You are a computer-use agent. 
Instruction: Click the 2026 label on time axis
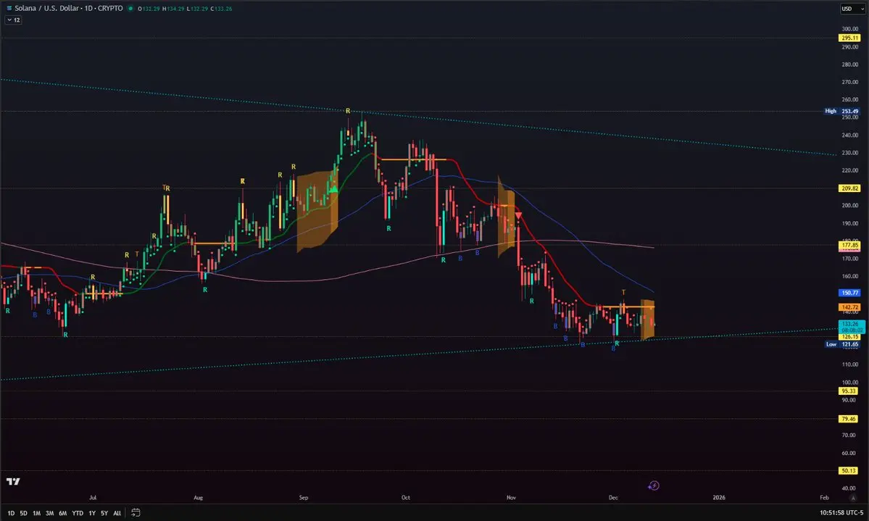coord(719,498)
